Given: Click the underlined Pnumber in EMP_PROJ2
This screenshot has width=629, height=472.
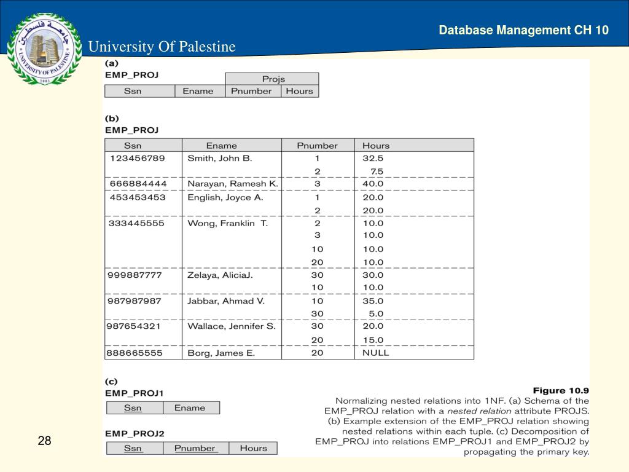Looking at the screenshot, I should 195,448.
